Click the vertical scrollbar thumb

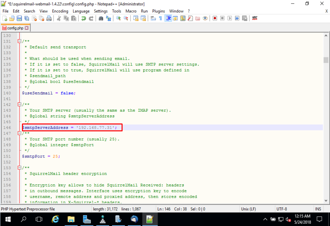[x=326, y=60]
